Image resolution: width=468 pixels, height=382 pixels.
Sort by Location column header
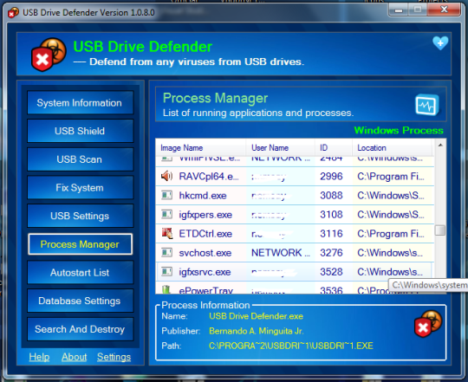[x=392, y=148]
